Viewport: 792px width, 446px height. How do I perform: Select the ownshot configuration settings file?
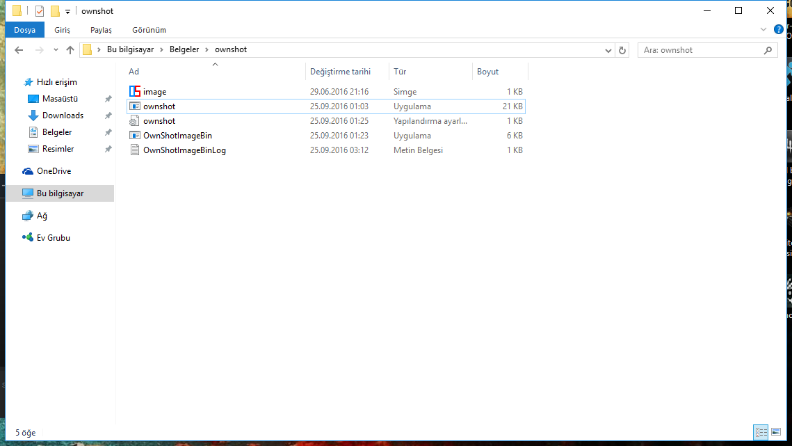[x=326, y=121]
